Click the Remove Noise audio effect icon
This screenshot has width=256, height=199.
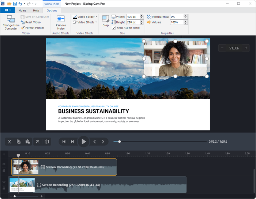pyautogui.click(x=61, y=19)
